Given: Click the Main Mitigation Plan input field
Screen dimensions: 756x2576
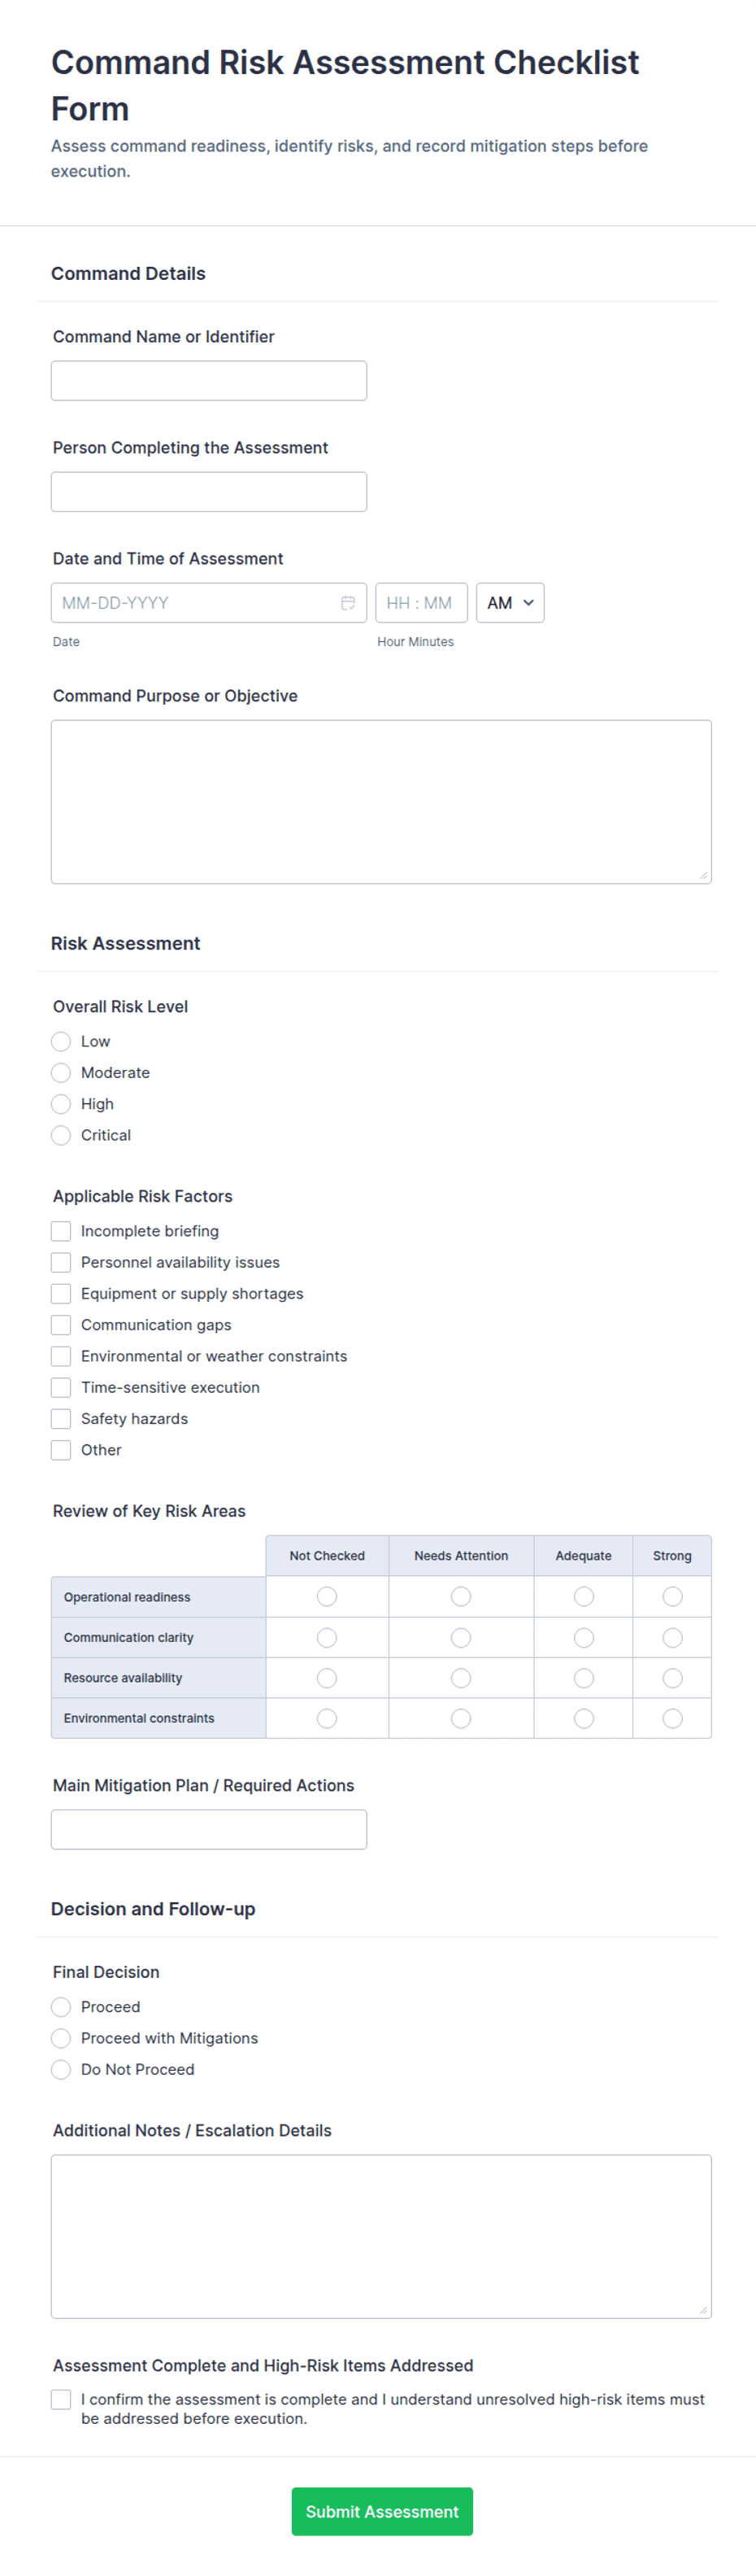Looking at the screenshot, I should click(209, 1829).
